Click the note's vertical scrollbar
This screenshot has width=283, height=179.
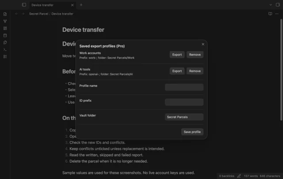[281, 70]
